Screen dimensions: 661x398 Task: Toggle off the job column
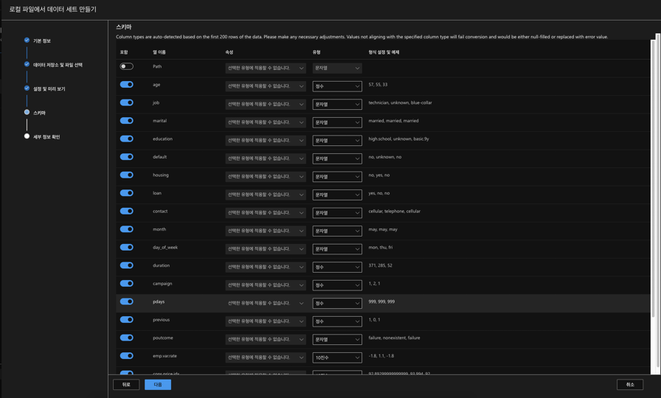(126, 102)
